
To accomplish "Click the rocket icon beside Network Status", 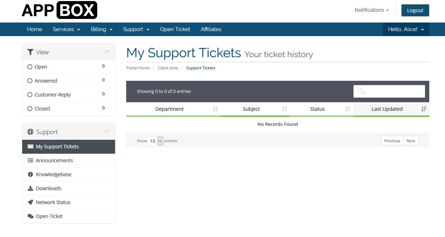I will click(30, 202).
